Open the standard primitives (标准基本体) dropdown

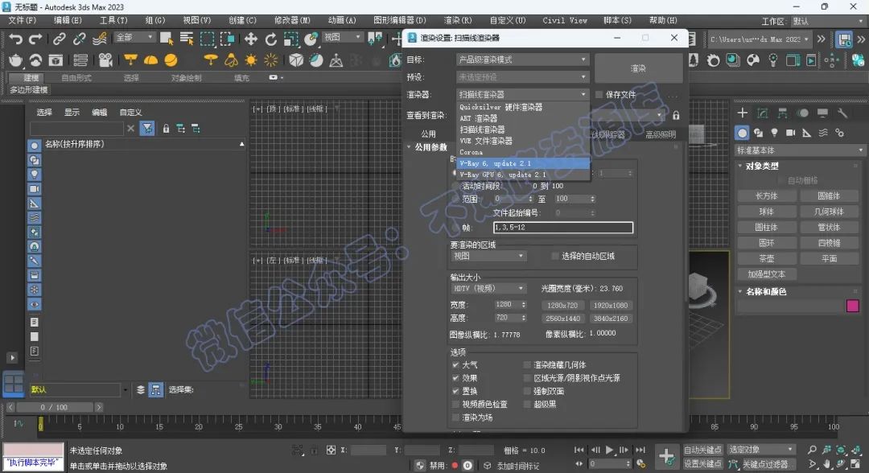pos(800,150)
